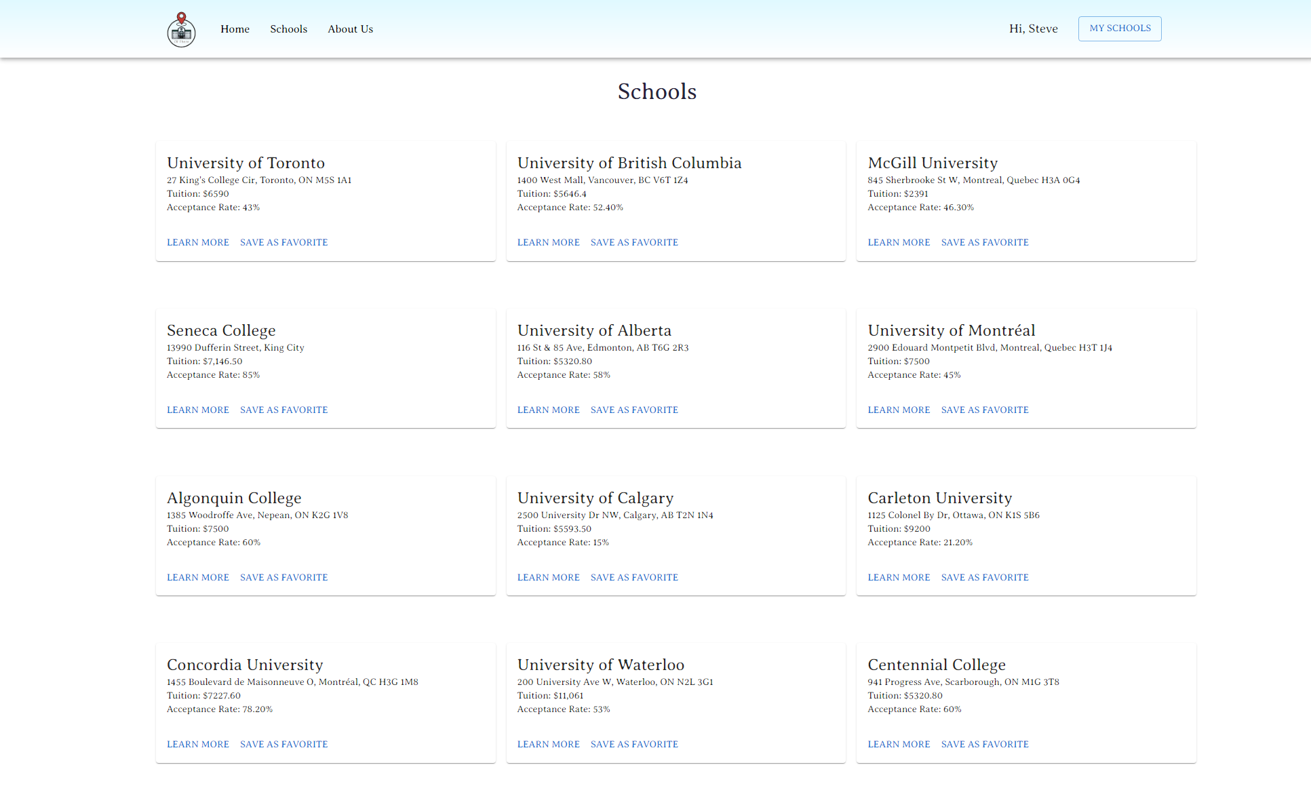Click the MY SCHOOLS button
The width and height of the screenshot is (1311, 803).
coord(1119,28)
